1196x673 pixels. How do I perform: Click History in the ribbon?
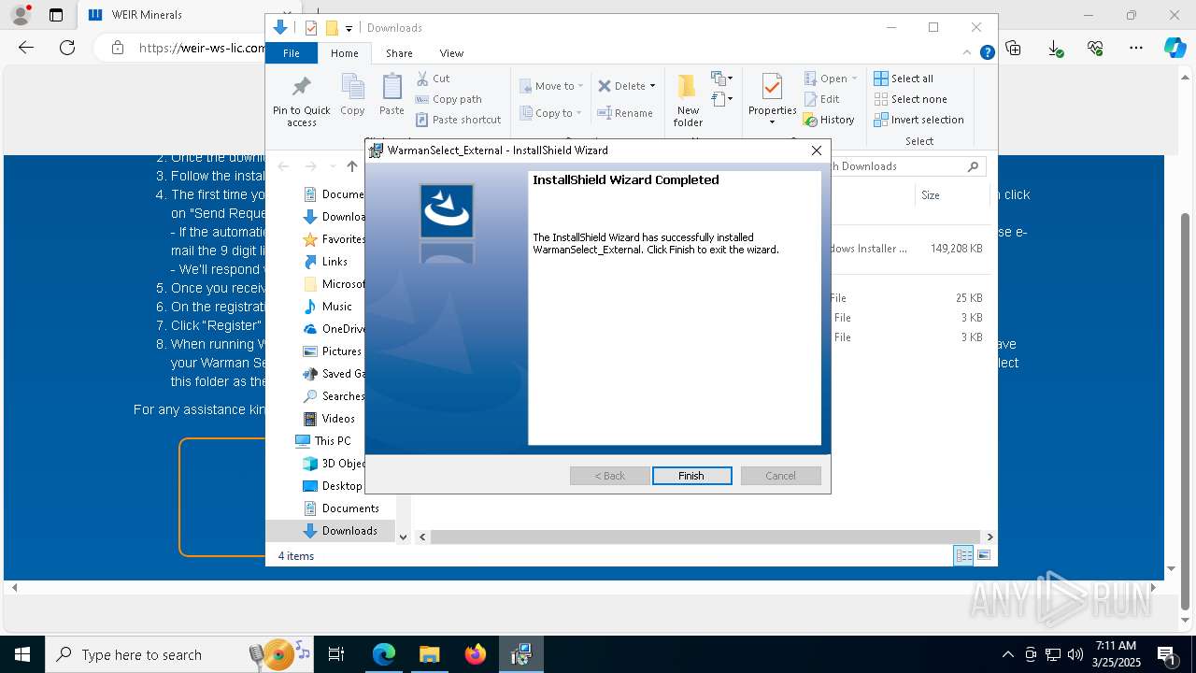point(829,120)
